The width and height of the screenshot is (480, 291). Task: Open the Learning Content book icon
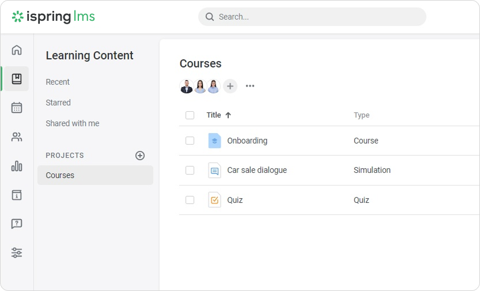[17, 79]
